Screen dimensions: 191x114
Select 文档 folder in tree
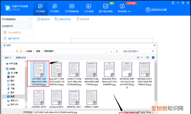(x=11, y=85)
